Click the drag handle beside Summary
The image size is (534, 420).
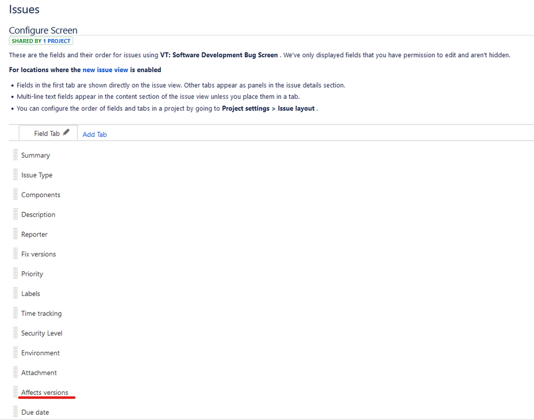(16, 155)
